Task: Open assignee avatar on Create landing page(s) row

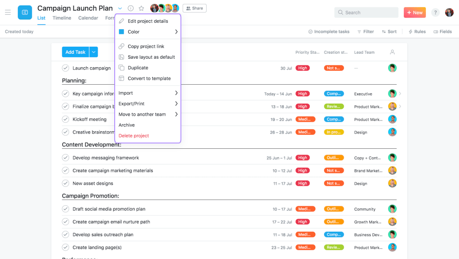Action: 392,247
